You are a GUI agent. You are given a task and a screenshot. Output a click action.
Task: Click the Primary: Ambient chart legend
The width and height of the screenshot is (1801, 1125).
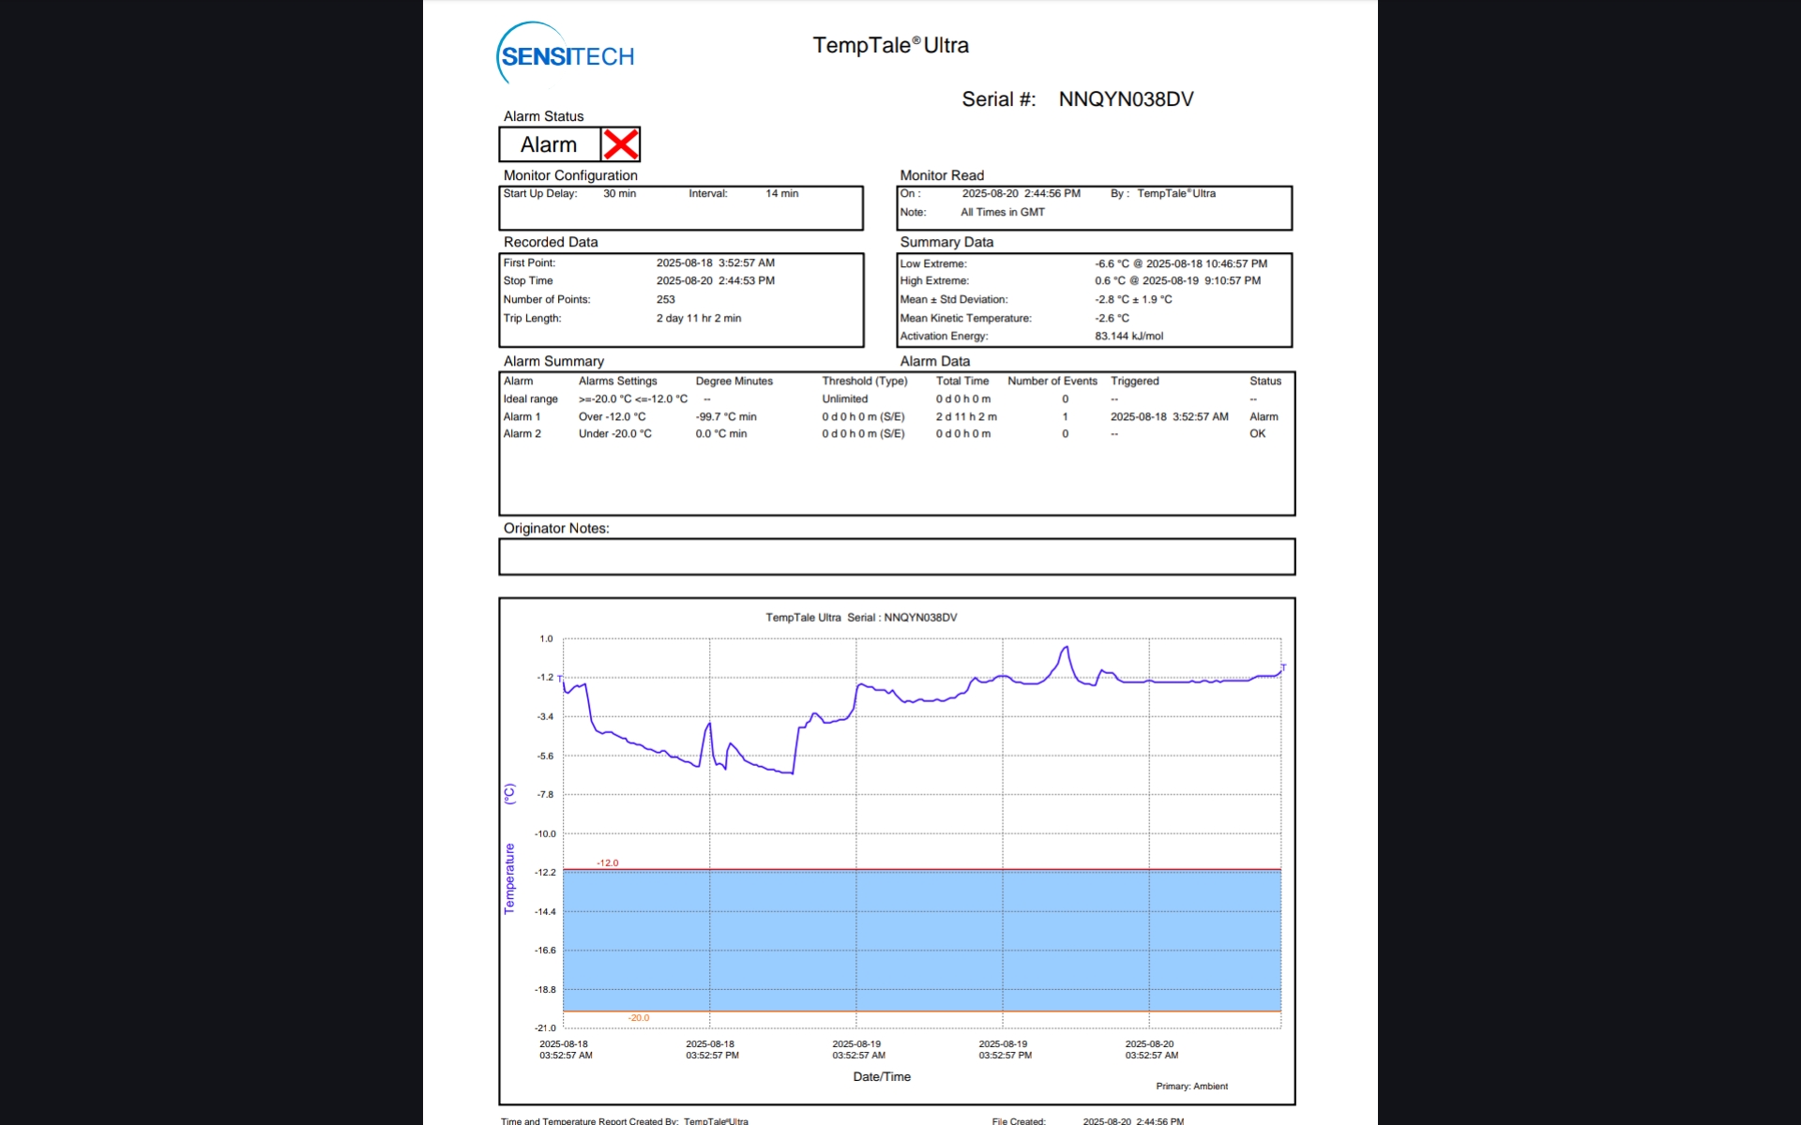pos(1191,1087)
